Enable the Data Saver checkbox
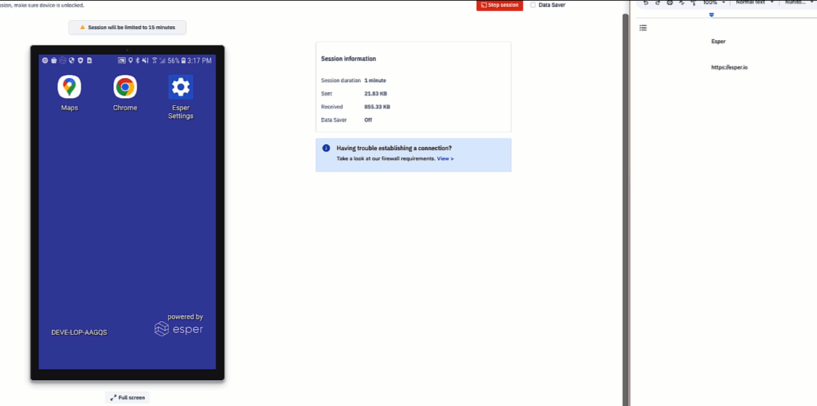The image size is (817, 406). click(533, 5)
